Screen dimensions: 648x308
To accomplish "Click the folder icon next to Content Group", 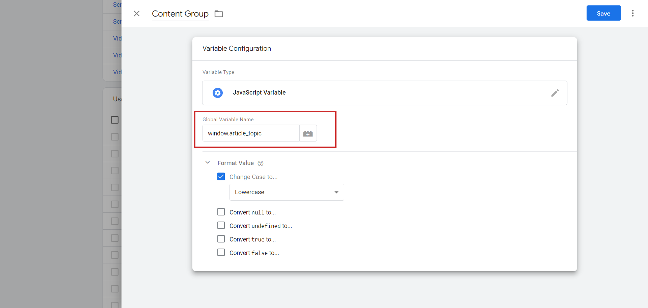I will click(219, 14).
